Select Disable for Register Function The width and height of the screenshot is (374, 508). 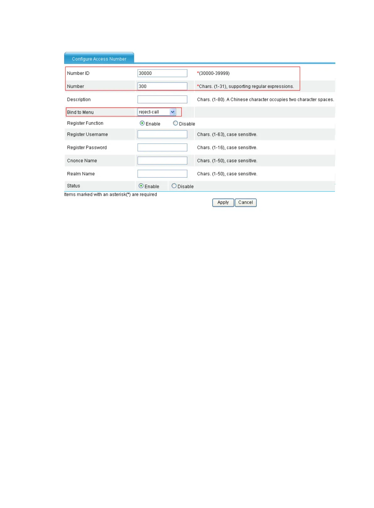coord(175,123)
